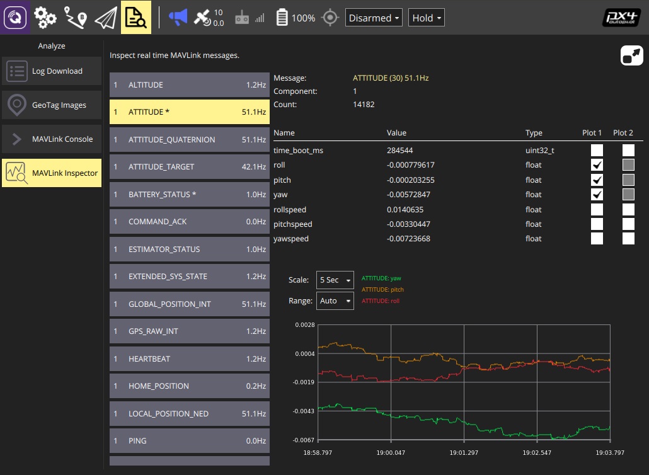Open the Hold flight mode dropdown
The image size is (649, 475).
pyautogui.click(x=427, y=18)
